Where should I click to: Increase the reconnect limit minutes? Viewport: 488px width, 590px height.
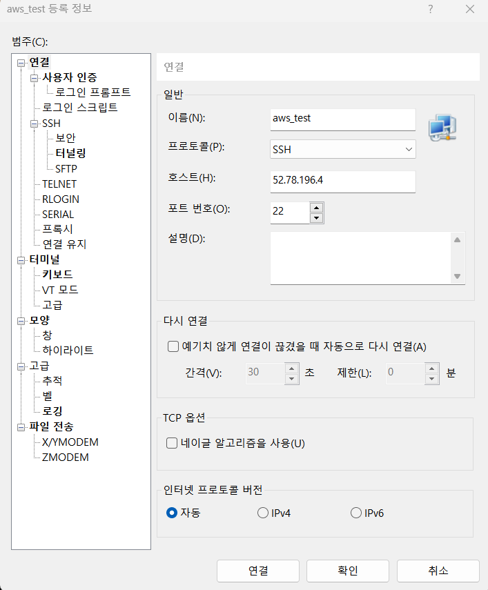(x=431, y=368)
